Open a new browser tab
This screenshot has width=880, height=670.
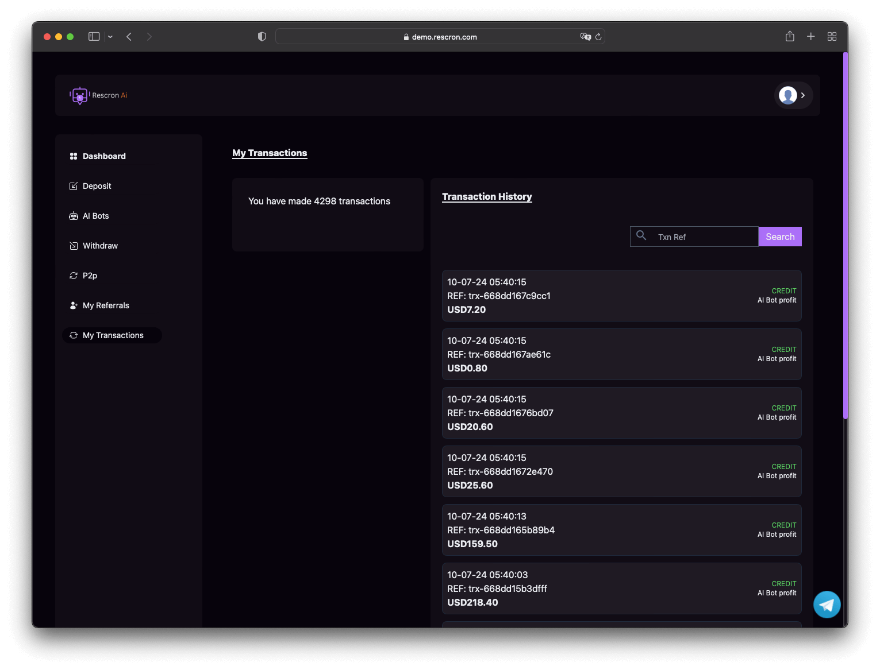810,37
